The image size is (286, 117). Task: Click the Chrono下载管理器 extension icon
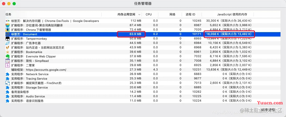pyautogui.click(x=8, y=30)
